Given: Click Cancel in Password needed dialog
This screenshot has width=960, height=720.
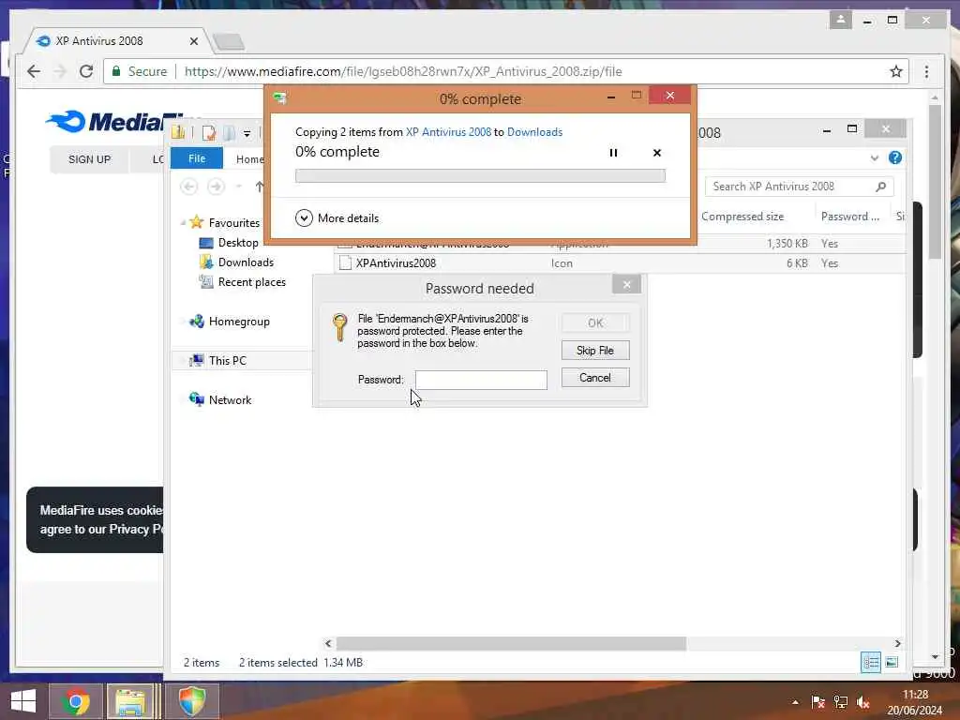Looking at the screenshot, I should tap(595, 378).
